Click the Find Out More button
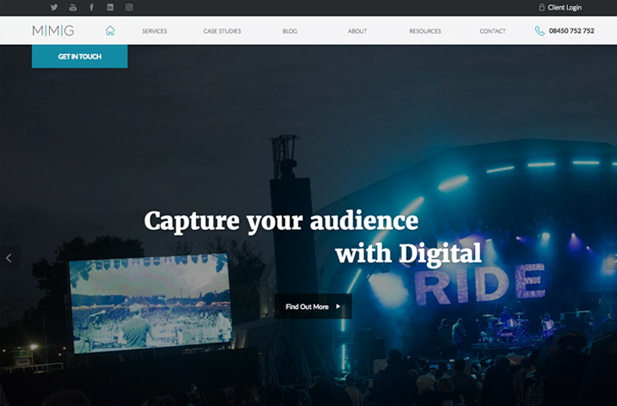The height and width of the screenshot is (406, 617). click(313, 306)
